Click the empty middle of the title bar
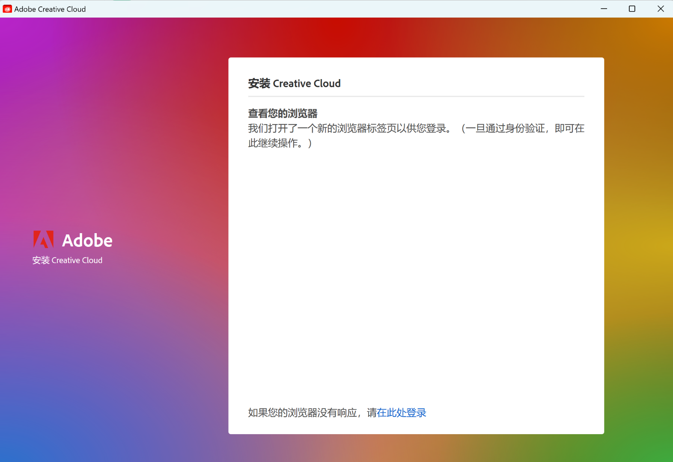This screenshot has height=462, width=673. 342,9
